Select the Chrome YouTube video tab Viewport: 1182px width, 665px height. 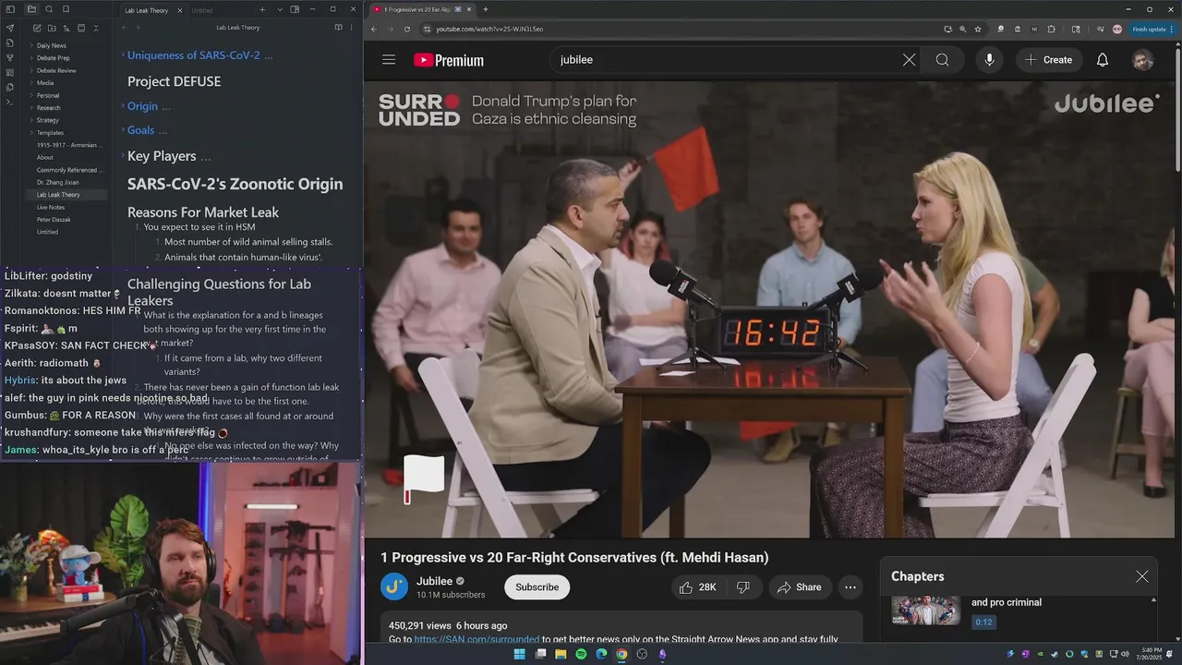pos(421,9)
